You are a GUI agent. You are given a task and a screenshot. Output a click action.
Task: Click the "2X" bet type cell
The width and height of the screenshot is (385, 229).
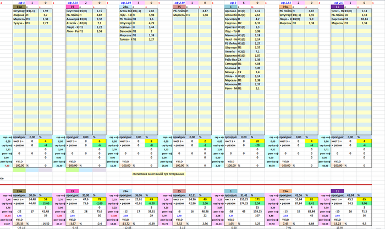[x=244, y=59]
